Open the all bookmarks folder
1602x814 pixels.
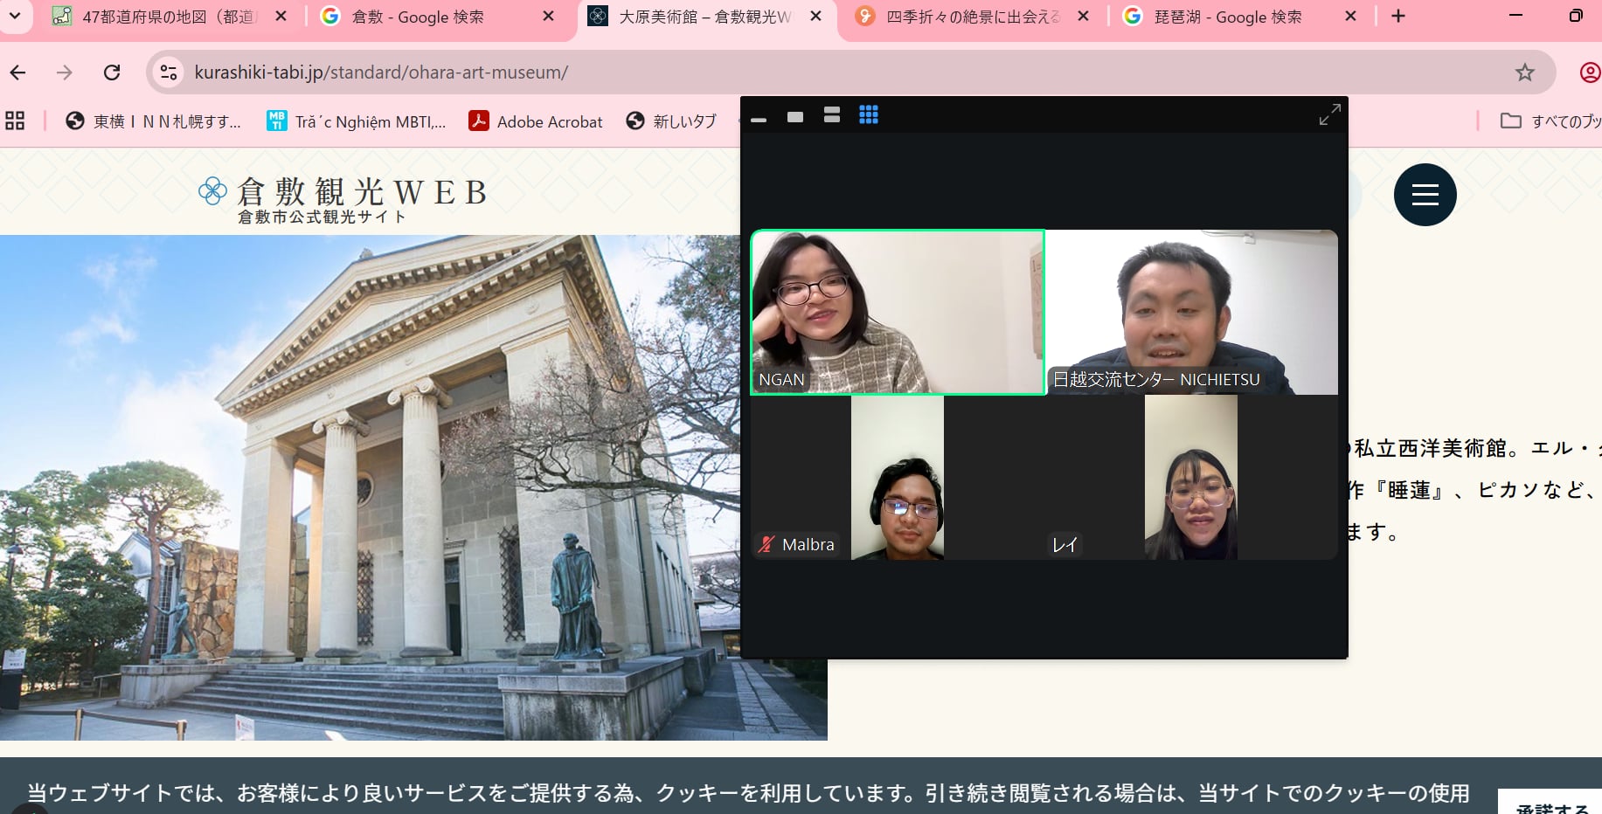(1549, 121)
